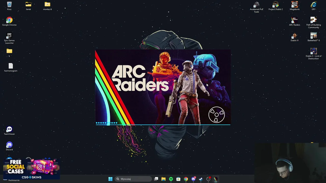Screen dimensions: 326x183
Task: Switch to ARC Raiders taskbar icon
Action: (x=216, y=179)
